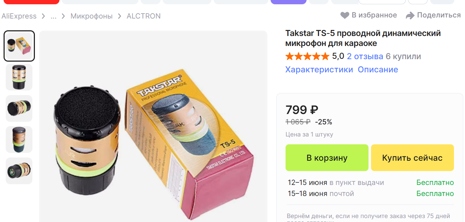Screen dimensions: 465x222
Task: Click the main product image
Action: pos(153,127)
